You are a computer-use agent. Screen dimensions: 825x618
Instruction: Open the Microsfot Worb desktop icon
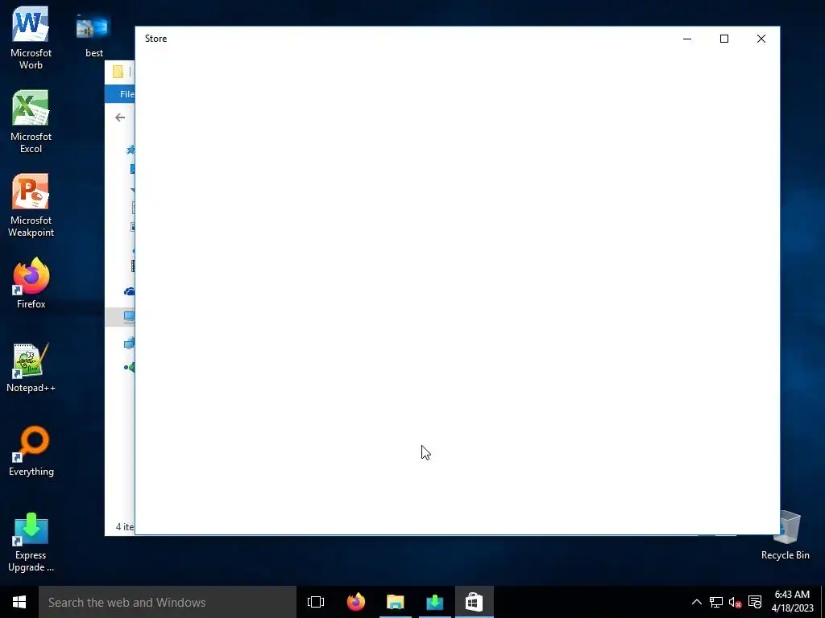pyautogui.click(x=31, y=38)
